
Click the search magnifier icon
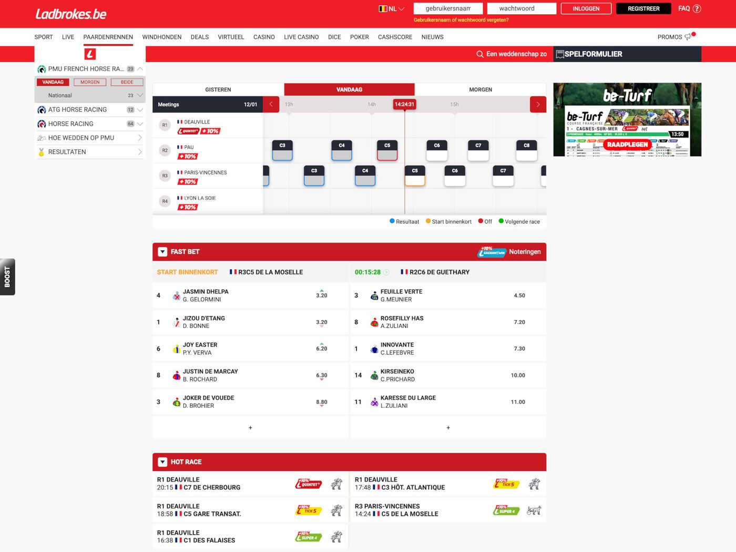(479, 54)
